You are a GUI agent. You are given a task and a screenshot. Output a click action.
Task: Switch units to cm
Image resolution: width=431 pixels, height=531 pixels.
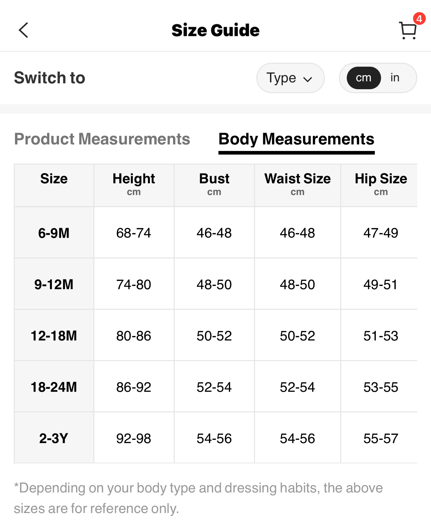click(363, 78)
